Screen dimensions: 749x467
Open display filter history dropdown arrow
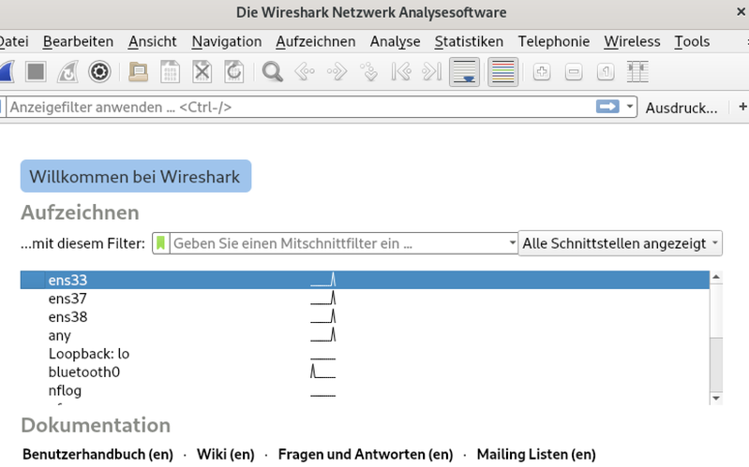[x=630, y=107]
